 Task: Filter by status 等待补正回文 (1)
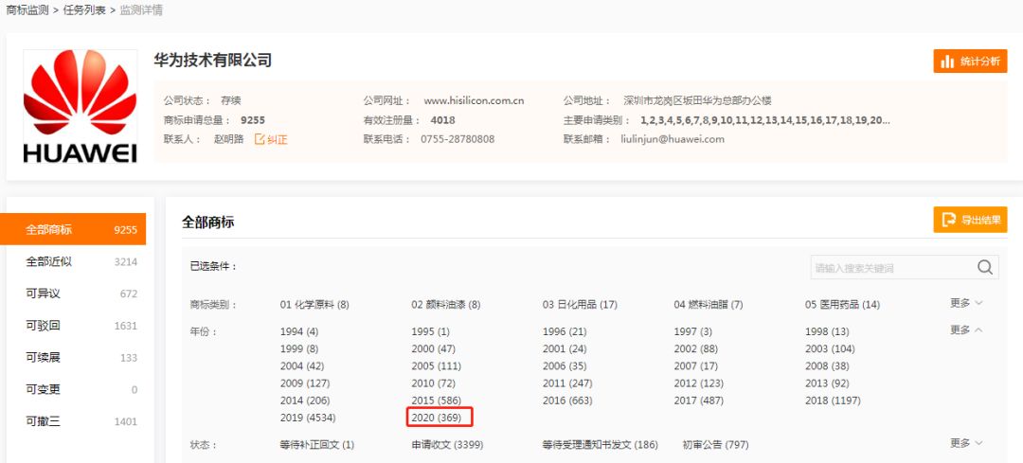pos(317,445)
